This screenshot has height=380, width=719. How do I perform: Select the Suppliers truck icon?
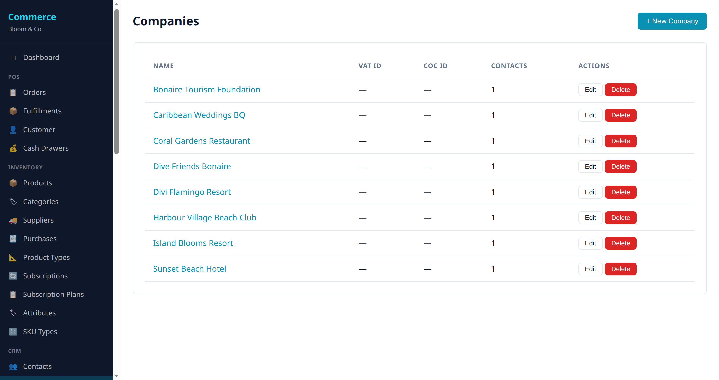(x=13, y=220)
